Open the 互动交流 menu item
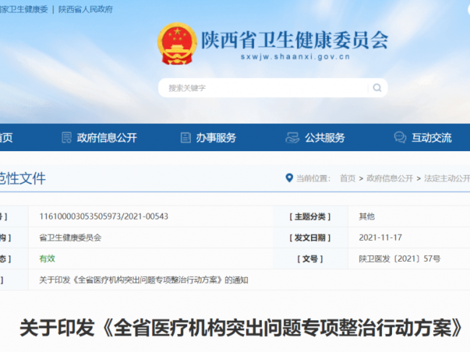470x352 pixels. coord(432,137)
